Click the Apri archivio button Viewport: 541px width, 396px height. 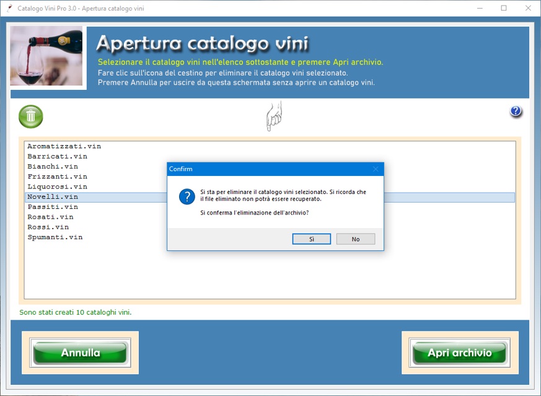click(460, 353)
